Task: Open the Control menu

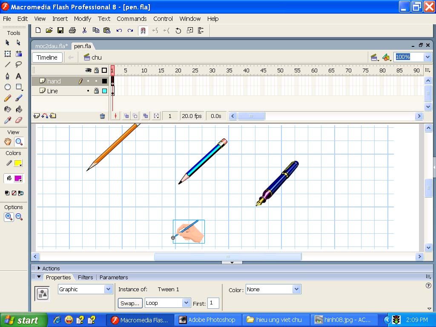Action: point(163,19)
